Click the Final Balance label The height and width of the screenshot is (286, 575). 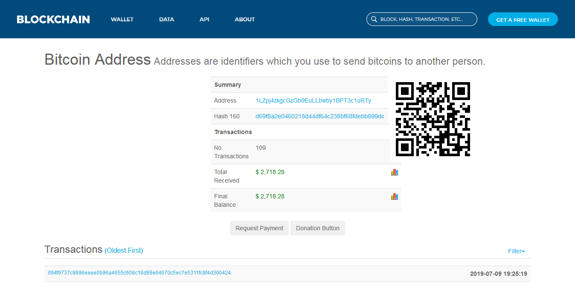[225, 200]
